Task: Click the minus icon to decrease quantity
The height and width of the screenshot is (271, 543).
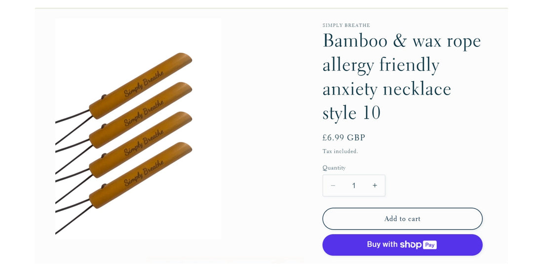Action: tap(333, 186)
